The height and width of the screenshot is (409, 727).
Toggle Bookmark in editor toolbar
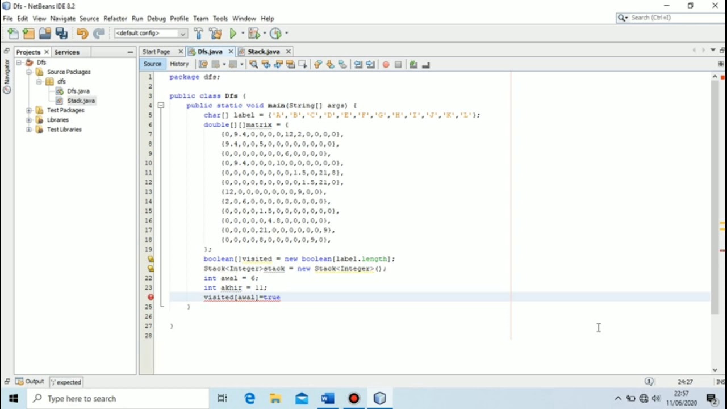pos(342,65)
